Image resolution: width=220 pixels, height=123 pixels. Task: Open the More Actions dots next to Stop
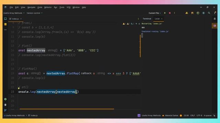(174, 13)
